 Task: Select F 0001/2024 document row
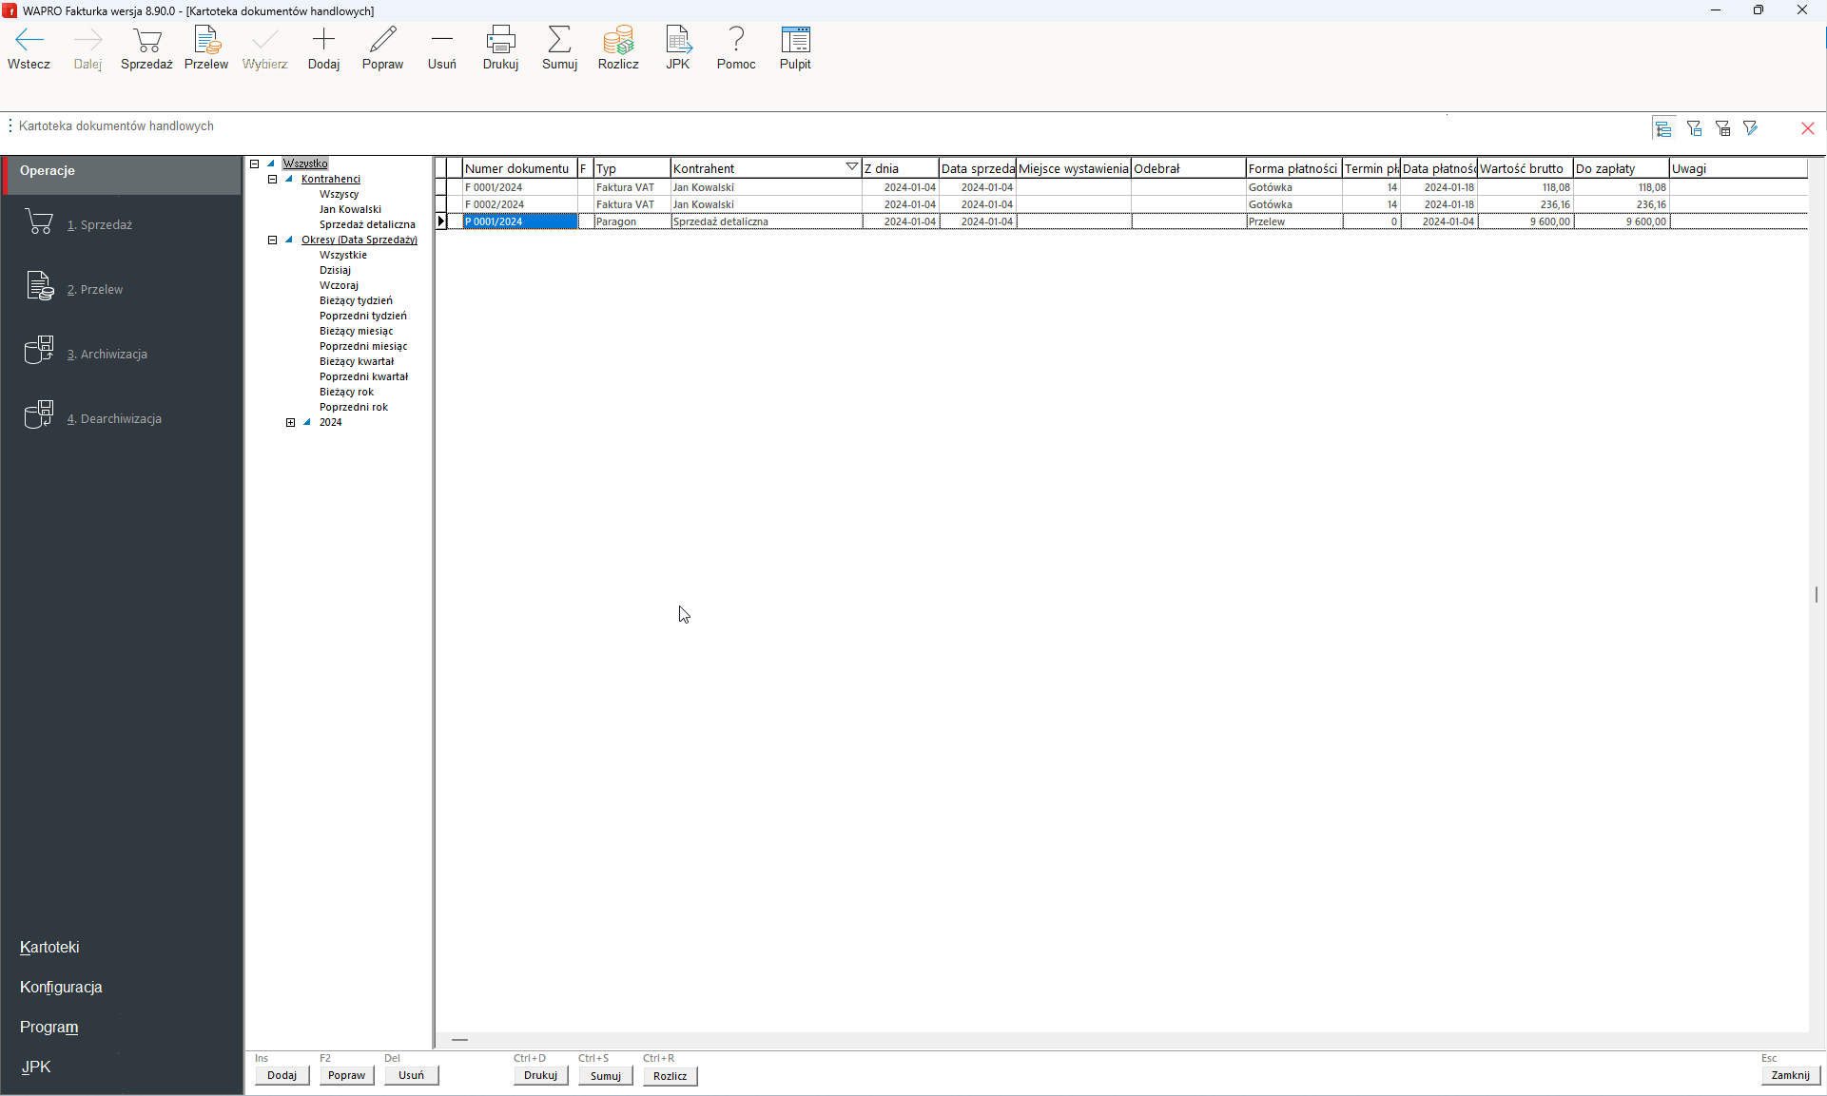pyautogui.click(x=518, y=186)
